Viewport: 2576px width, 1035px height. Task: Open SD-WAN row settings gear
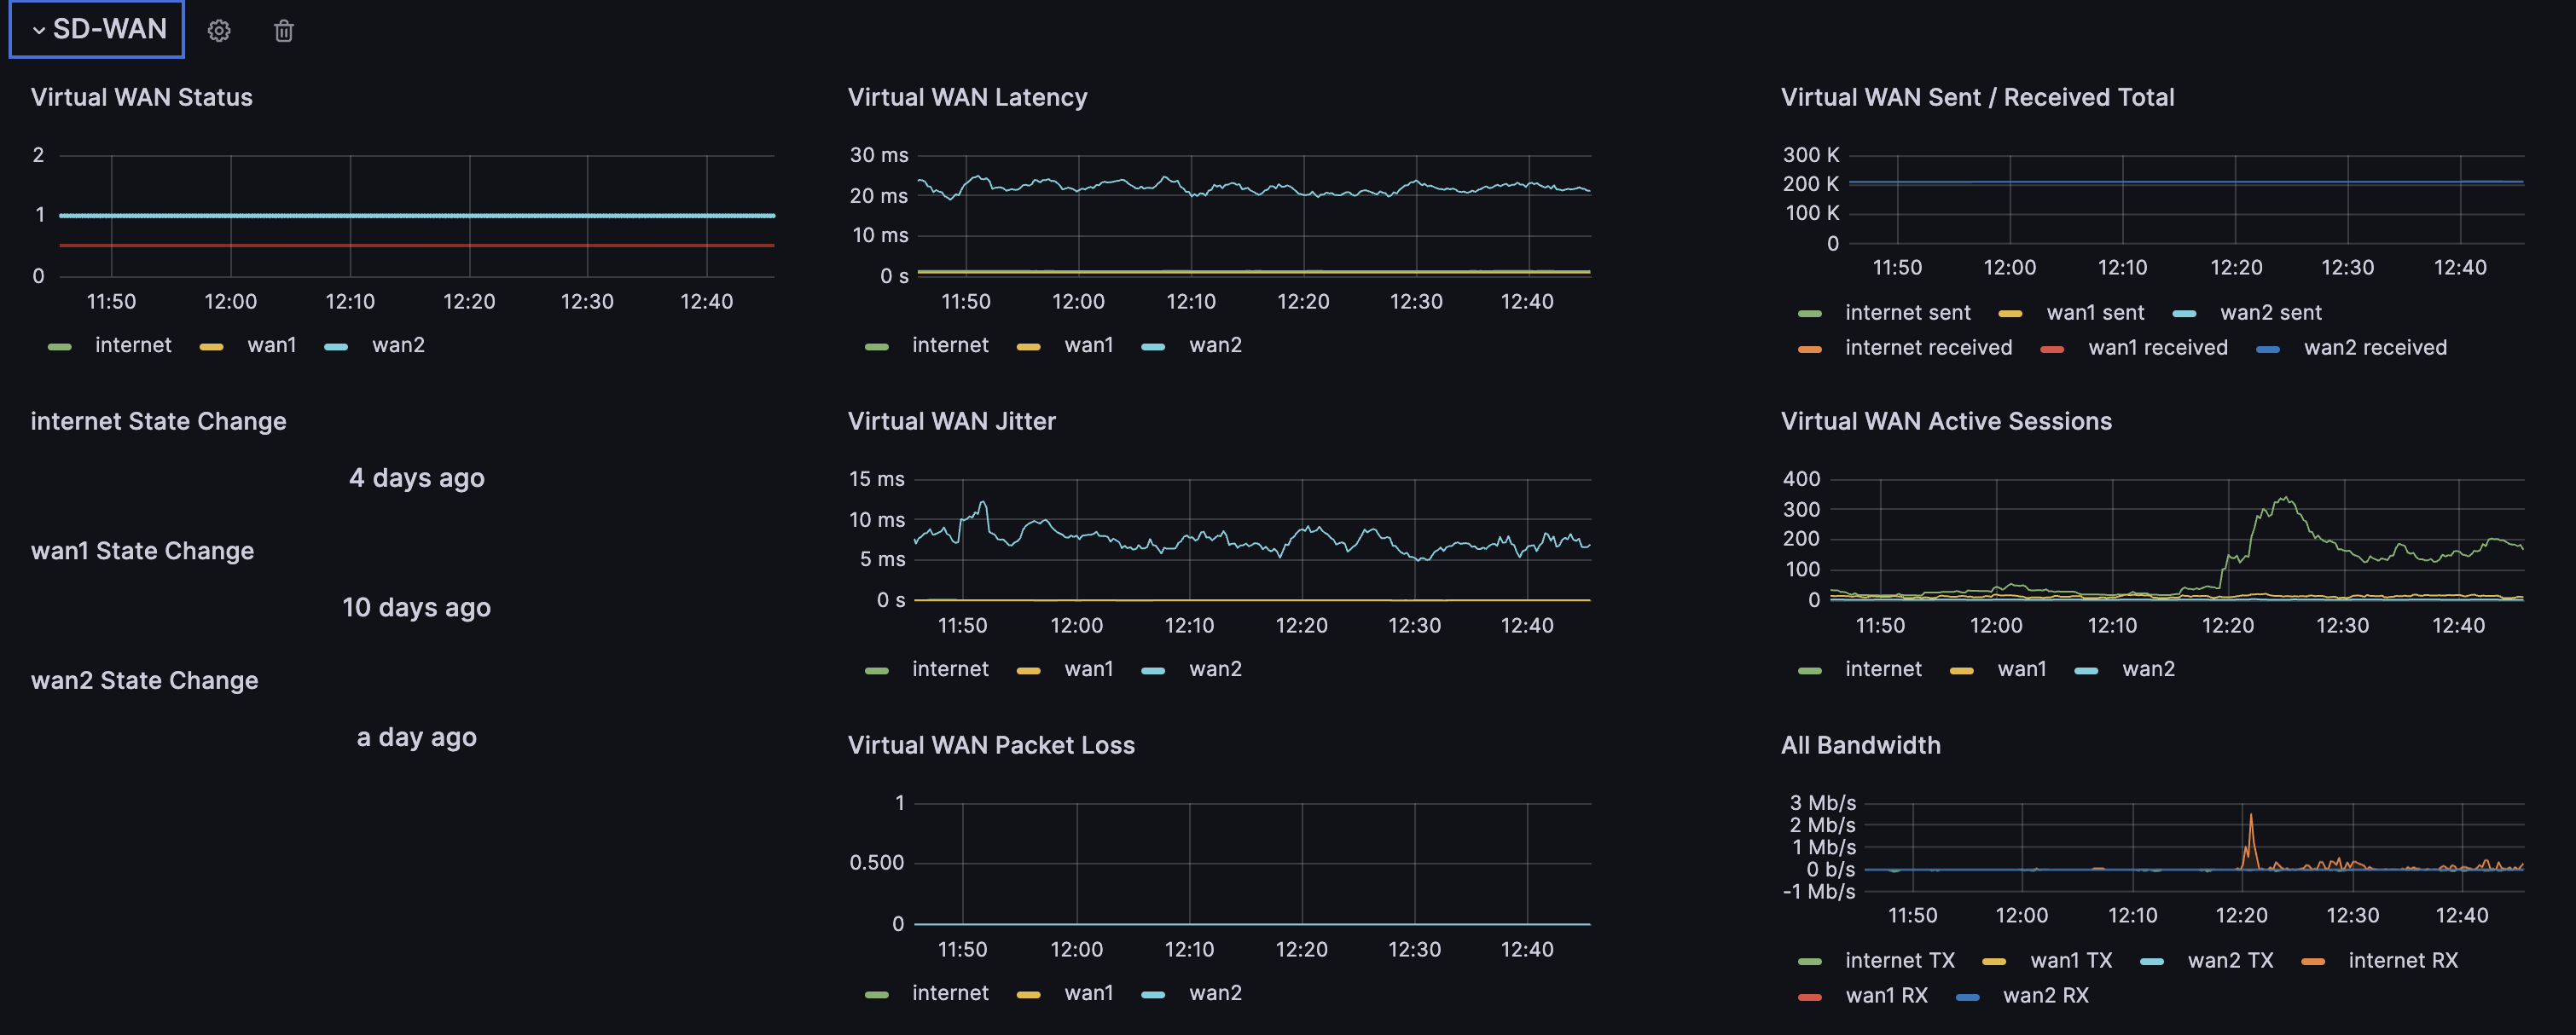coord(219,31)
